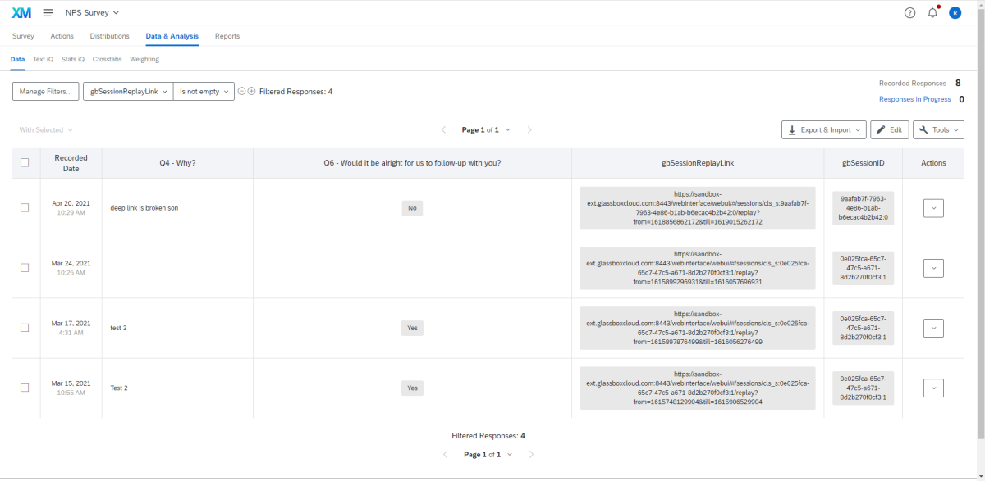Open the Export & Import dropdown
Image resolution: width=985 pixels, height=481 pixels.
pyautogui.click(x=823, y=129)
